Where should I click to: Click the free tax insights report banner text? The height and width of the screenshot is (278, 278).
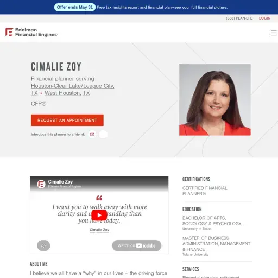pyautogui.click(x=162, y=8)
